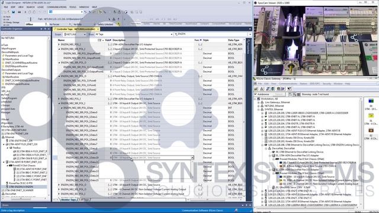Click the Data Type column header
The height and width of the screenshot is (213, 379).
click(x=233, y=40)
